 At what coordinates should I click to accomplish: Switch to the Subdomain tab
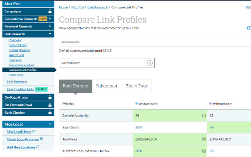[107, 86]
